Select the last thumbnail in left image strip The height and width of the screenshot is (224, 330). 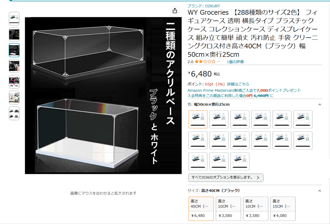tap(14, 113)
